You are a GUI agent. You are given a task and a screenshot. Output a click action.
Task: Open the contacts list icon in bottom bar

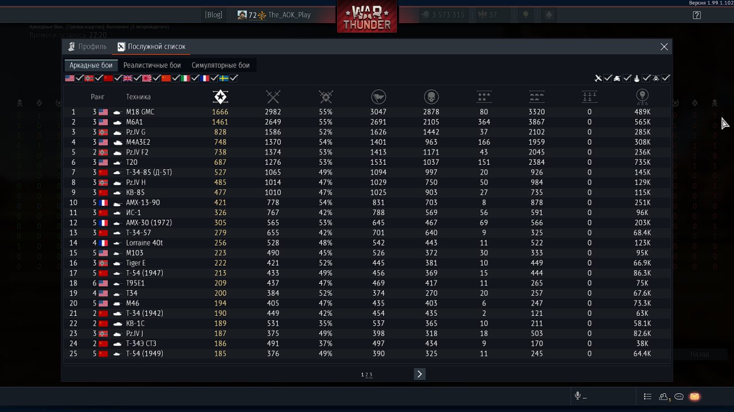pos(647,397)
